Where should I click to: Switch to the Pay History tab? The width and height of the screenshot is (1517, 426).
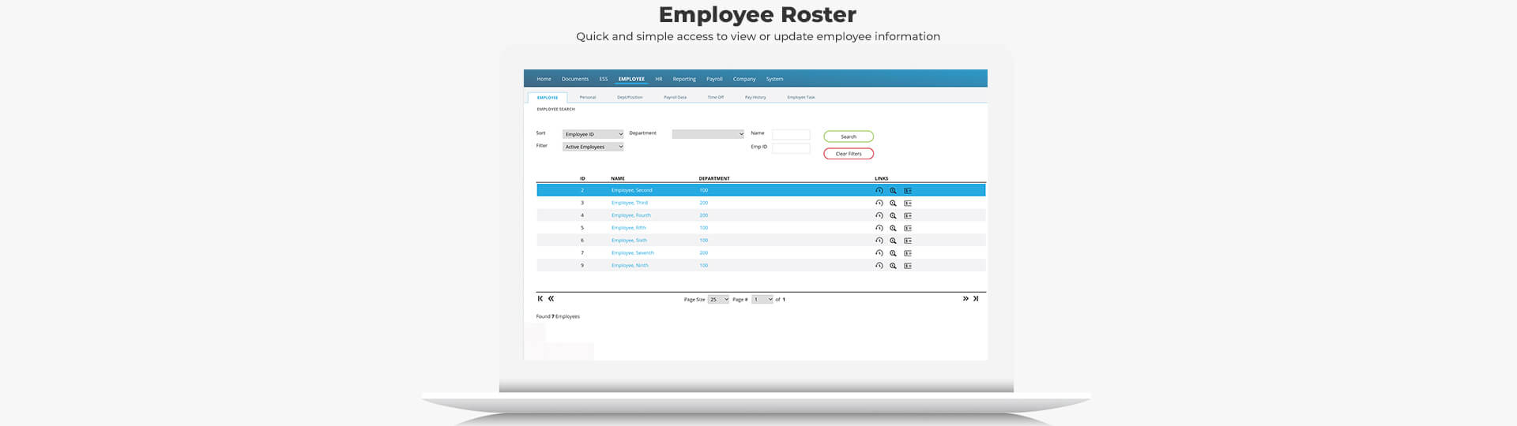click(755, 97)
